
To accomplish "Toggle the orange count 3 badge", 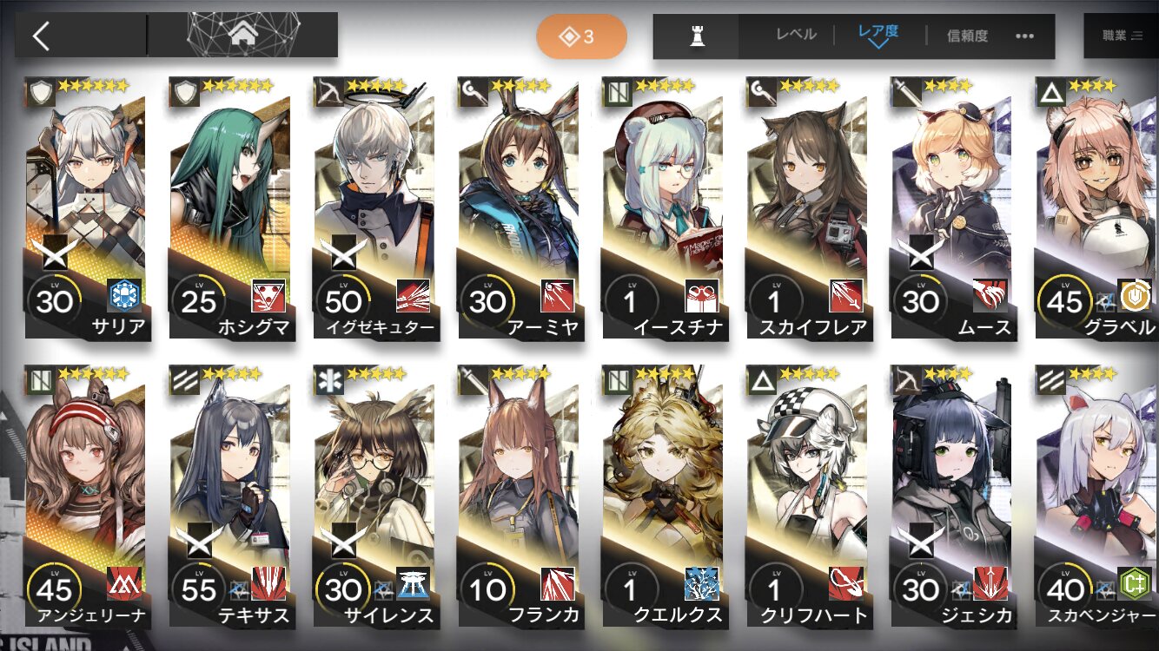I will [x=581, y=36].
